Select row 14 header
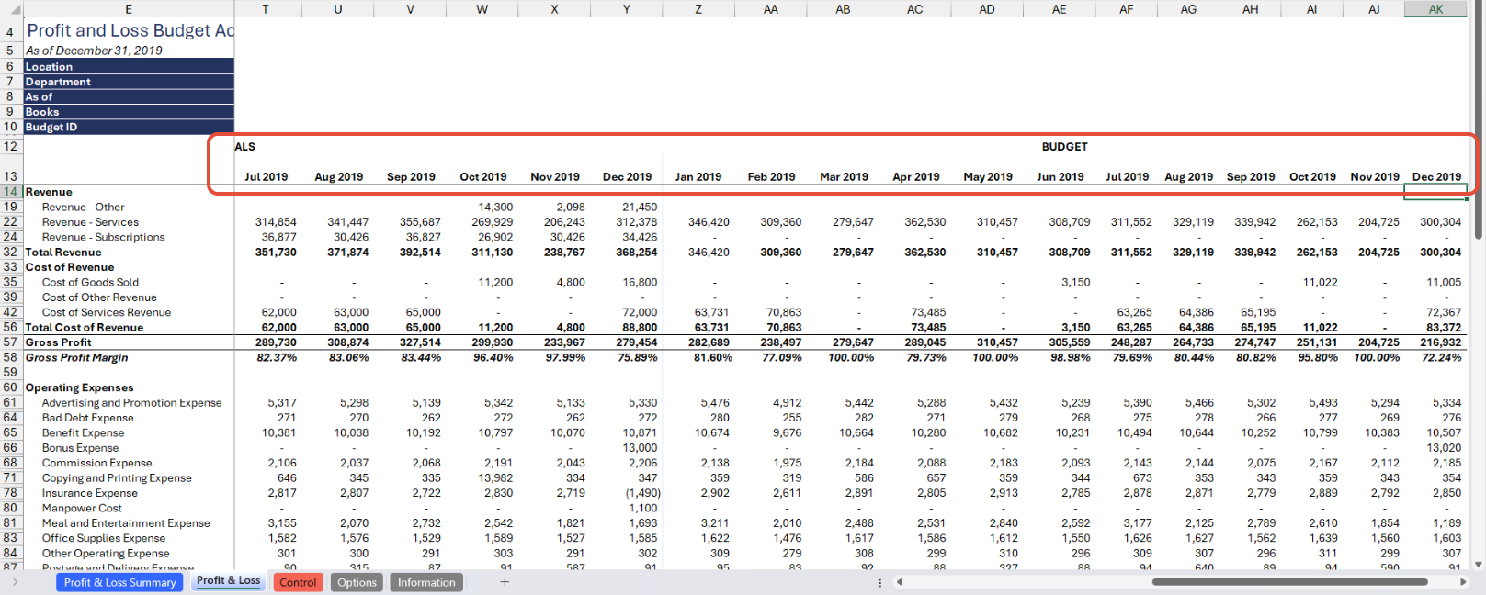This screenshot has height=595, width=1486. 10,192
